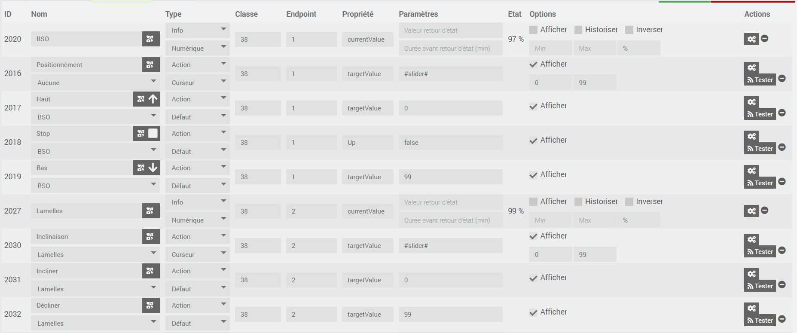Open the gears configuration for Lamelles 2027

pos(751,211)
